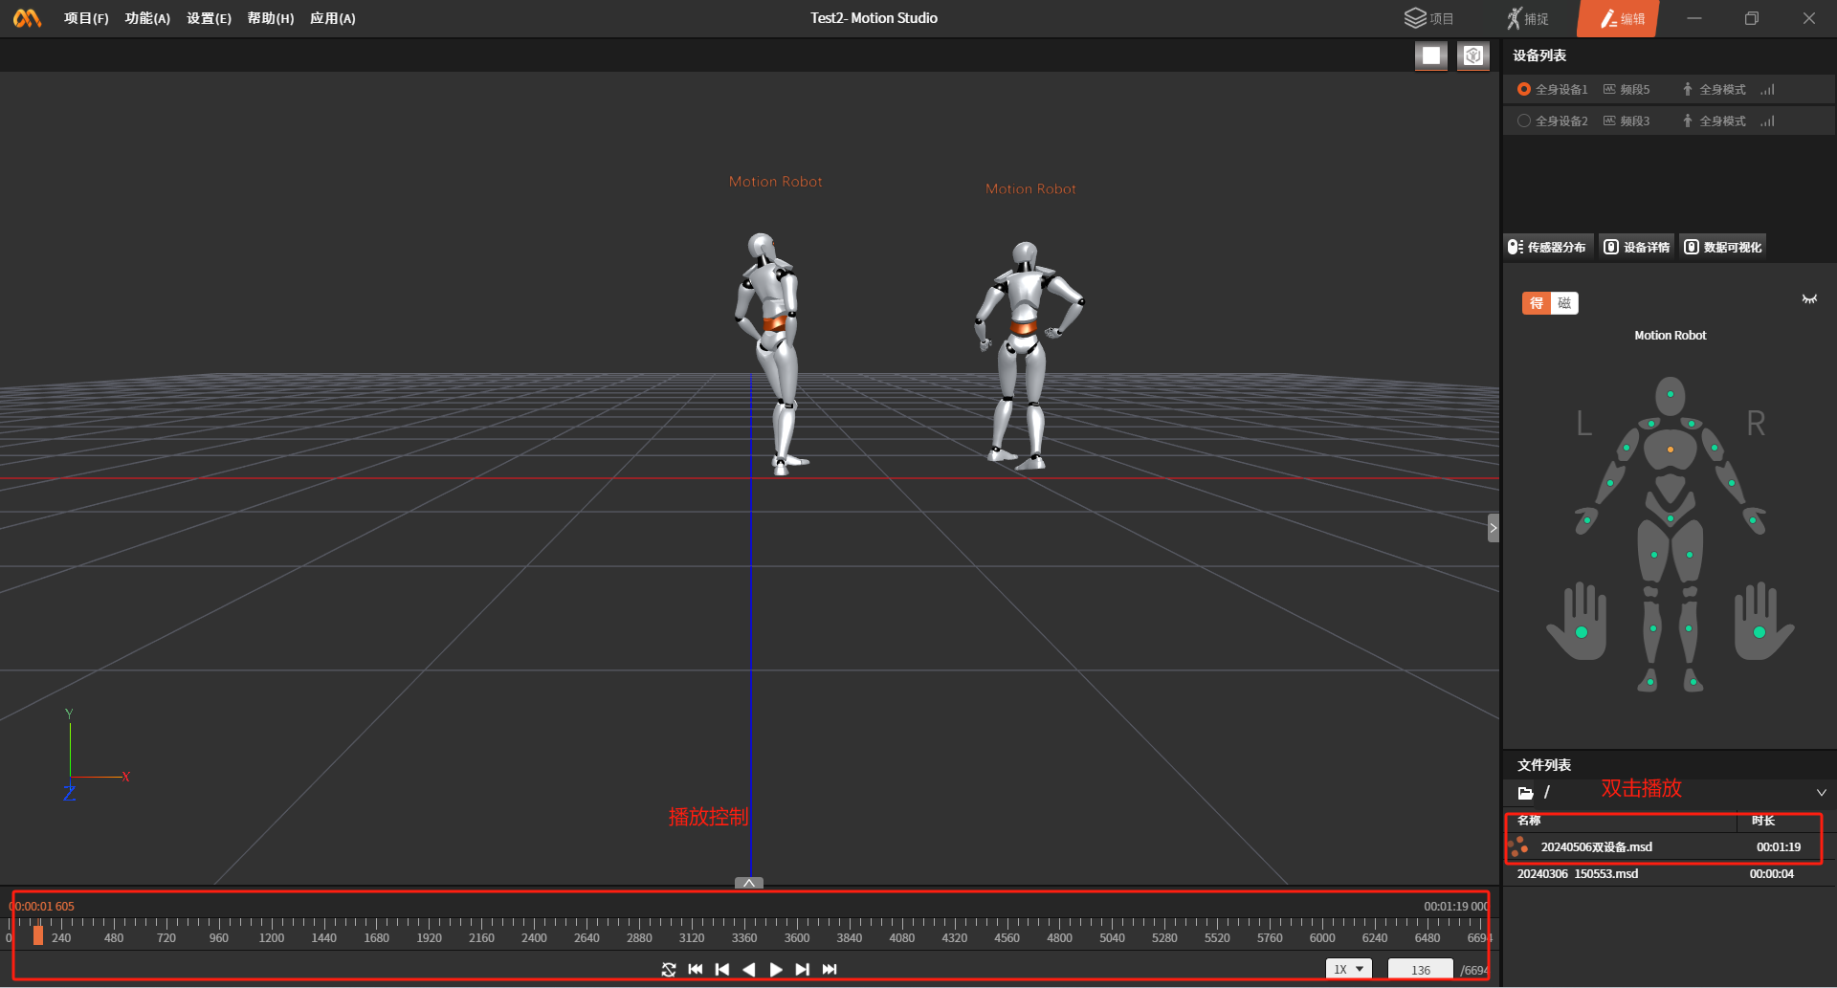Image resolution: width=1837 pixels, height=988 pixels.
Task: Start forward playback with the play icon
Action: tap(776, 970)
